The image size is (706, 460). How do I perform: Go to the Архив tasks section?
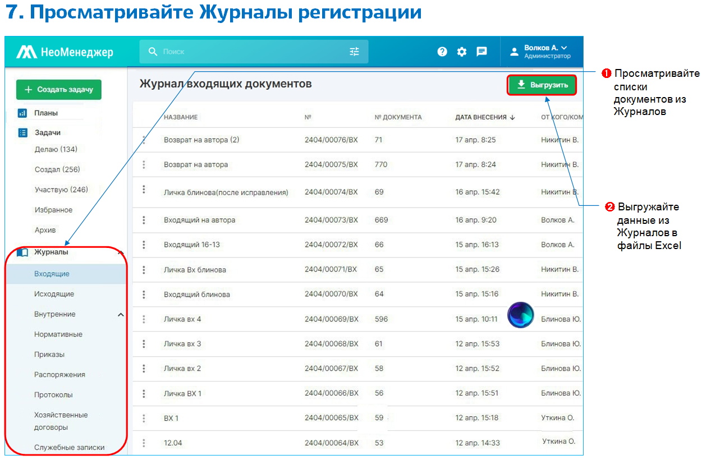[45, 230]
